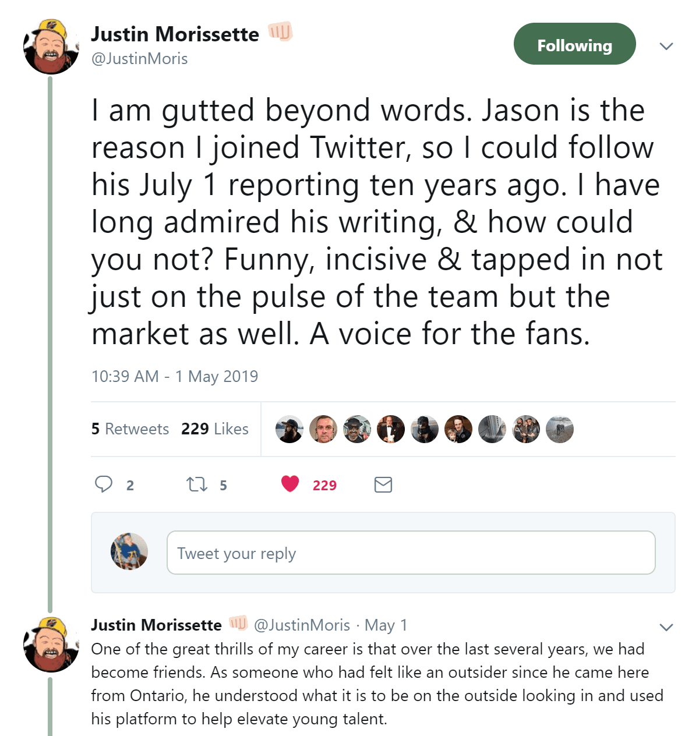Click the first liker avatar with beard
The width and height of the screenshot is (692, 736).
coord(289,429)
